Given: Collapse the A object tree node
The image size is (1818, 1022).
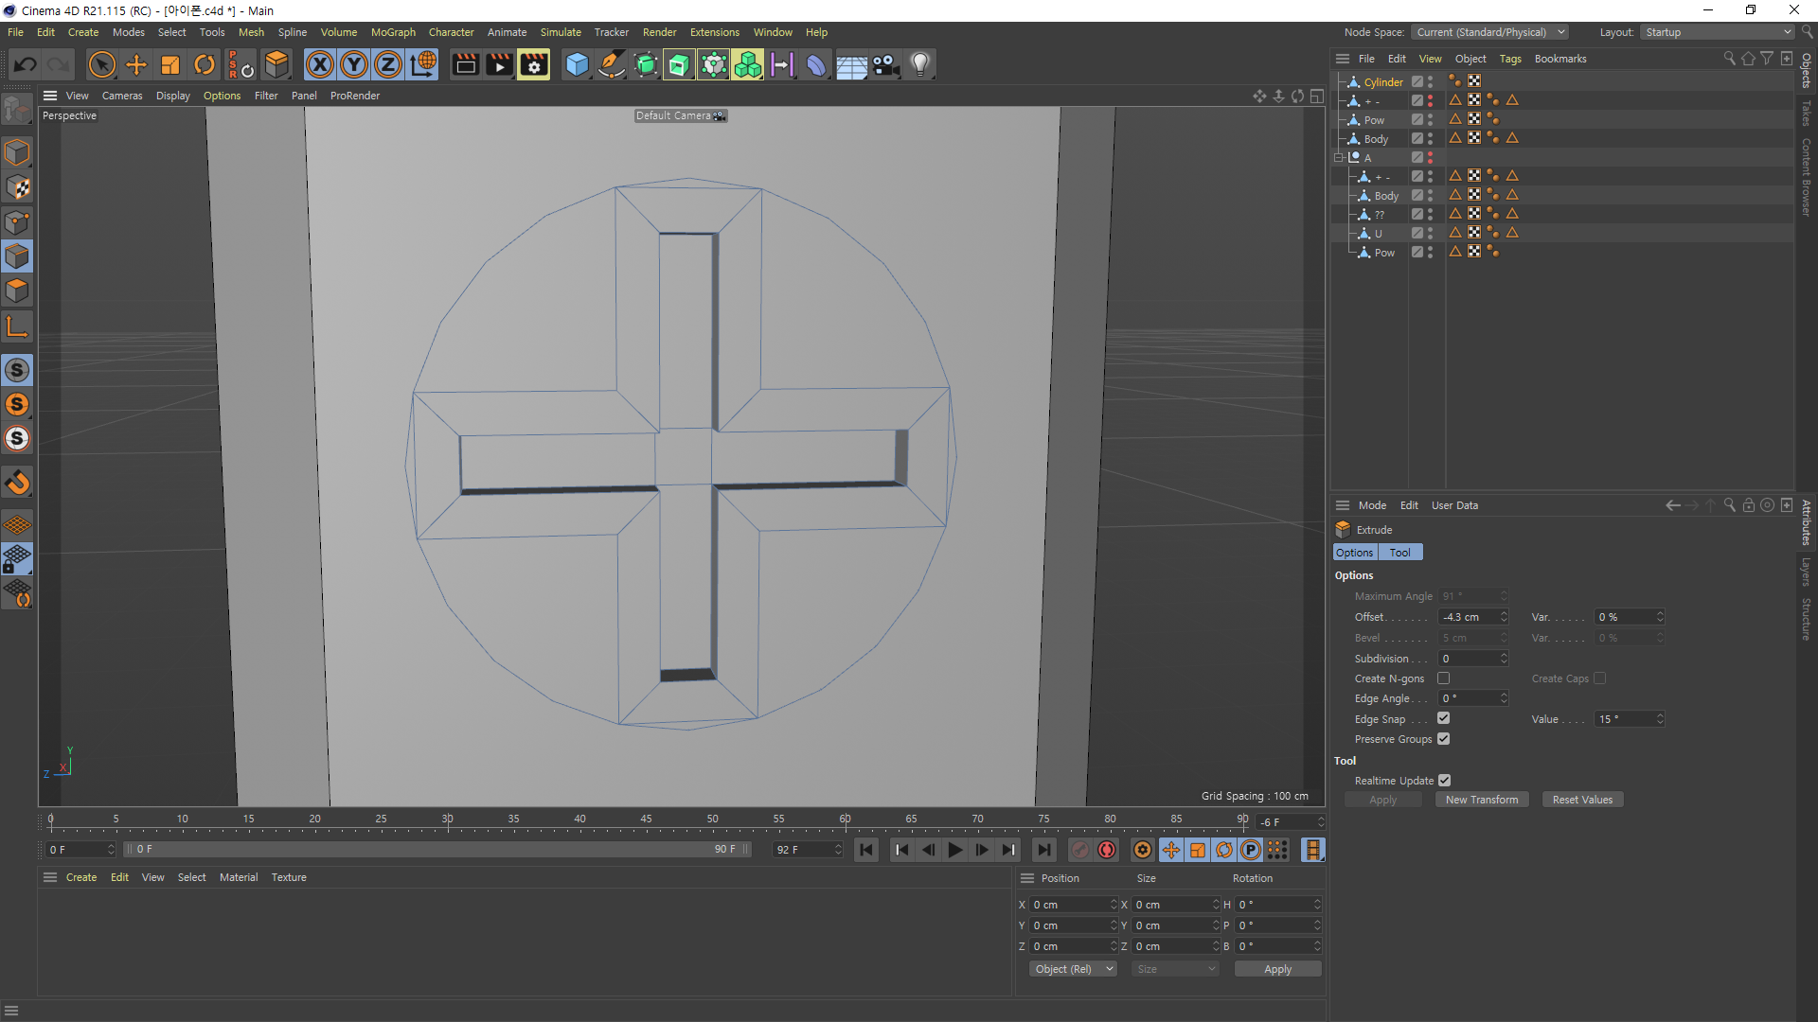Looking at the screenshot, I should coord(1339,158).
